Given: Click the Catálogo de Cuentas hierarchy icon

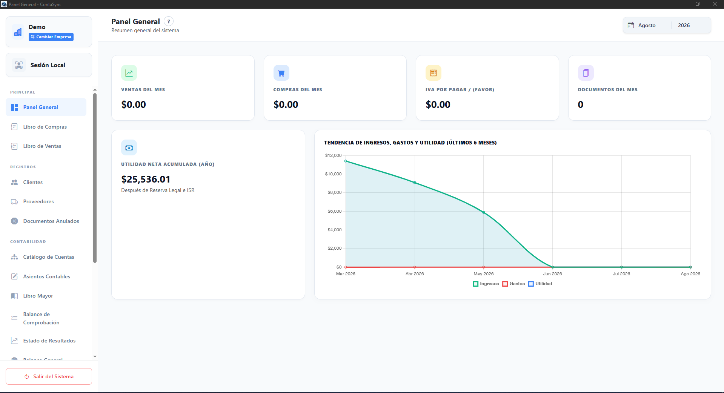Looking at the screenshot, I should 14,257.
